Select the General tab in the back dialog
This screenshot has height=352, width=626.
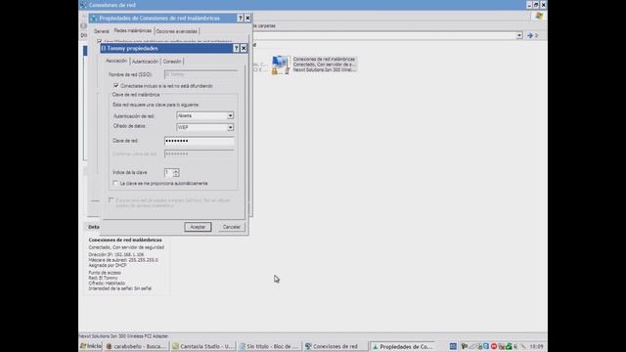102,31
